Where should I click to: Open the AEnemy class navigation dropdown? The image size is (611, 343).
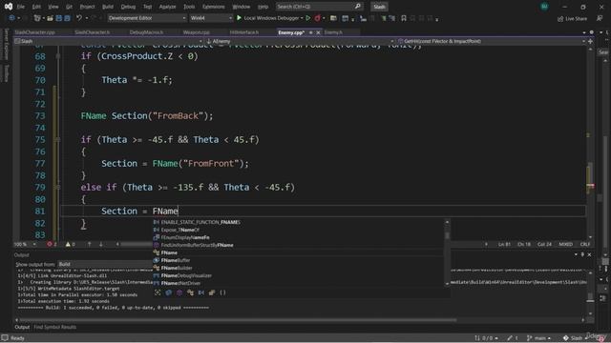tap(299, 41)
